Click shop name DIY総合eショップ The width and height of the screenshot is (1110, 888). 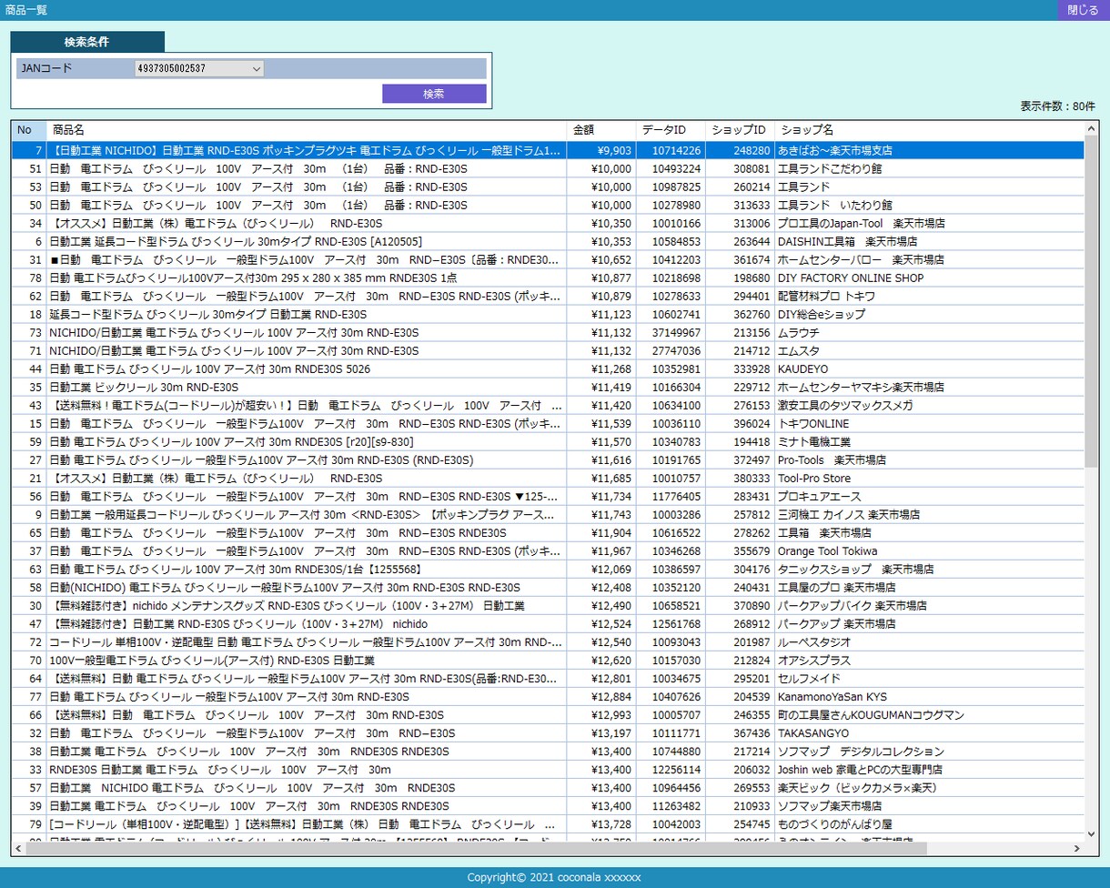[x=822, y=314]
